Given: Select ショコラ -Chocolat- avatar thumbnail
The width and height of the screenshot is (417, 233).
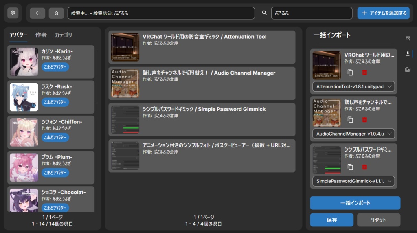Looking at the screenshot, I should coord(24,200).
